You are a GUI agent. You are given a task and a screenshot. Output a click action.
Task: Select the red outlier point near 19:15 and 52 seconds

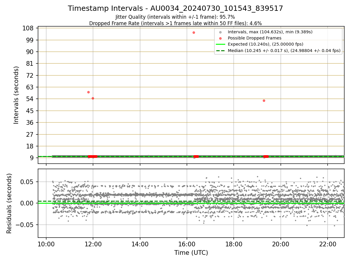264,101
